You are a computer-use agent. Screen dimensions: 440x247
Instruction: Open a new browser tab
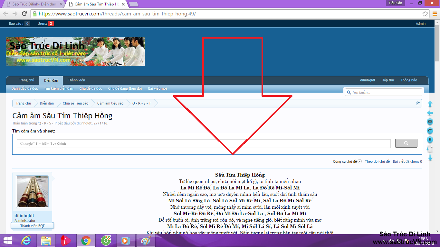pos(134,4)
